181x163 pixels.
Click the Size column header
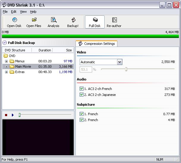pyautogui.click(x=63, y=50)
